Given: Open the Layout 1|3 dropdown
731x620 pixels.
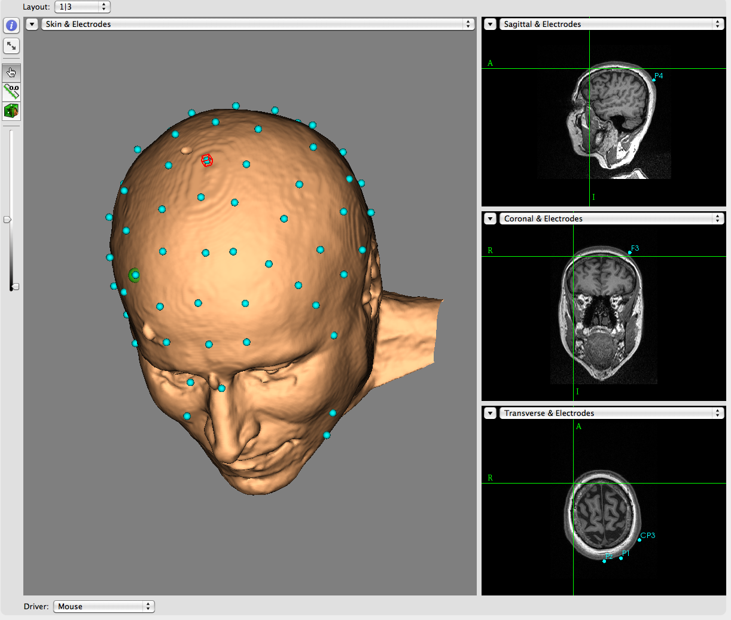Looking at the screenshot, I should [x=82, y=7].
